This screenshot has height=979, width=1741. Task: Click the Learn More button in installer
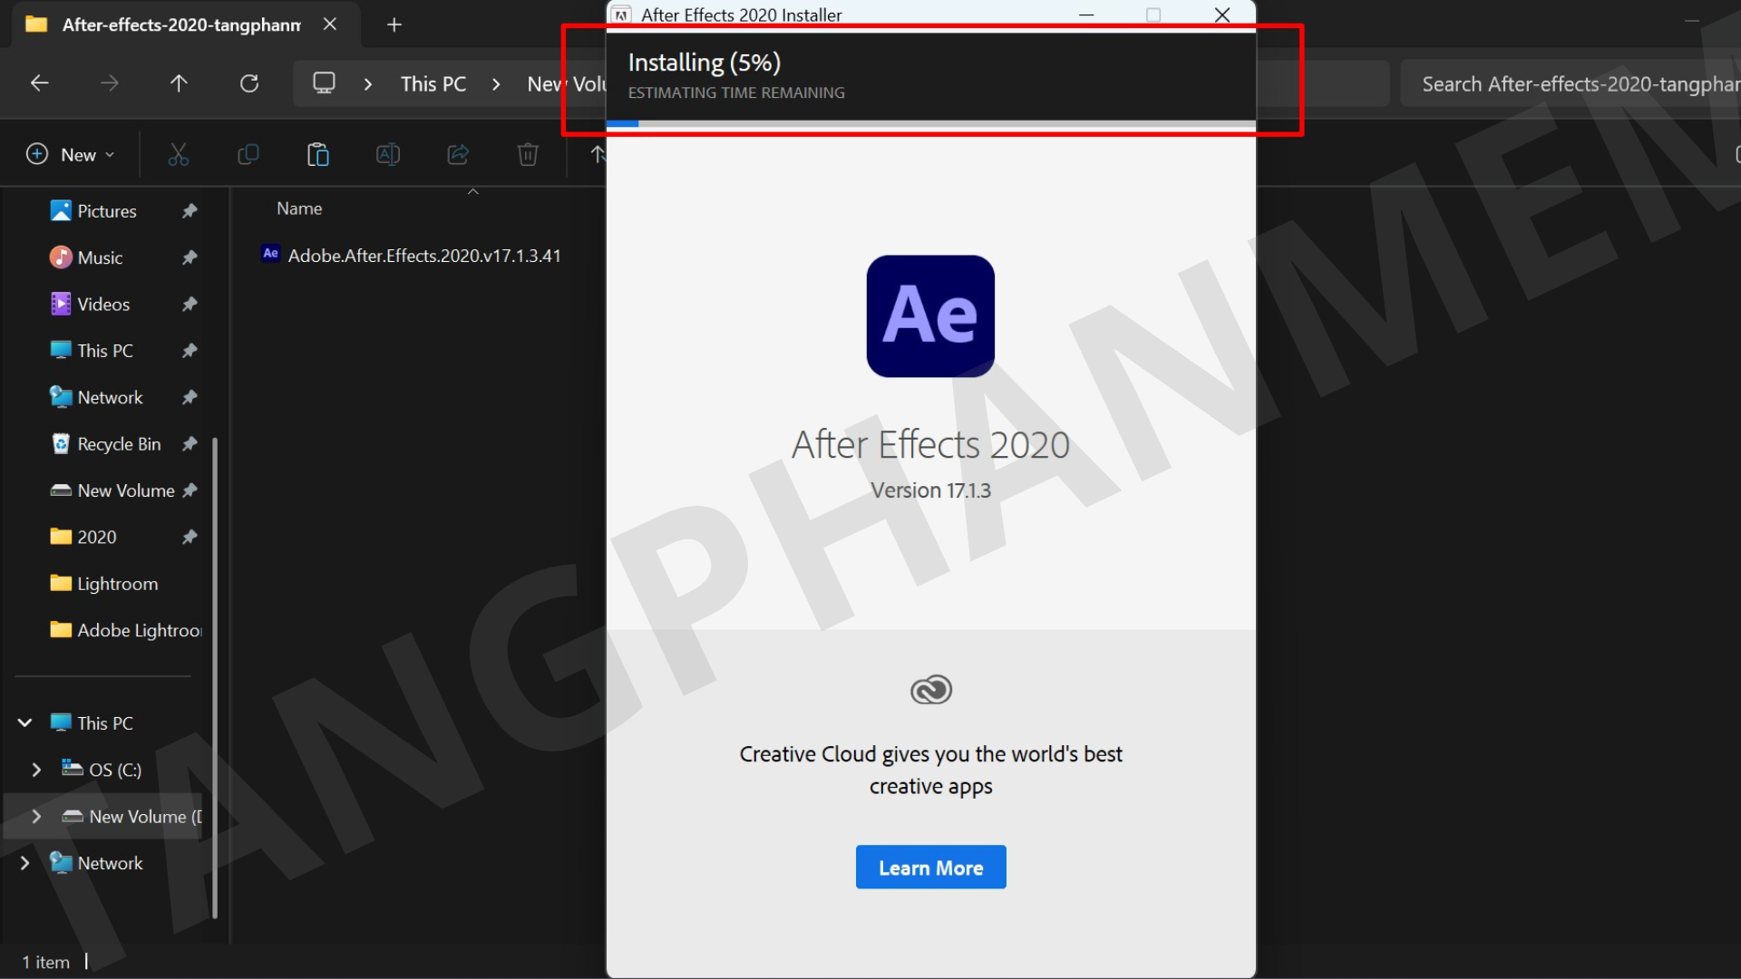tap(930, 868)
